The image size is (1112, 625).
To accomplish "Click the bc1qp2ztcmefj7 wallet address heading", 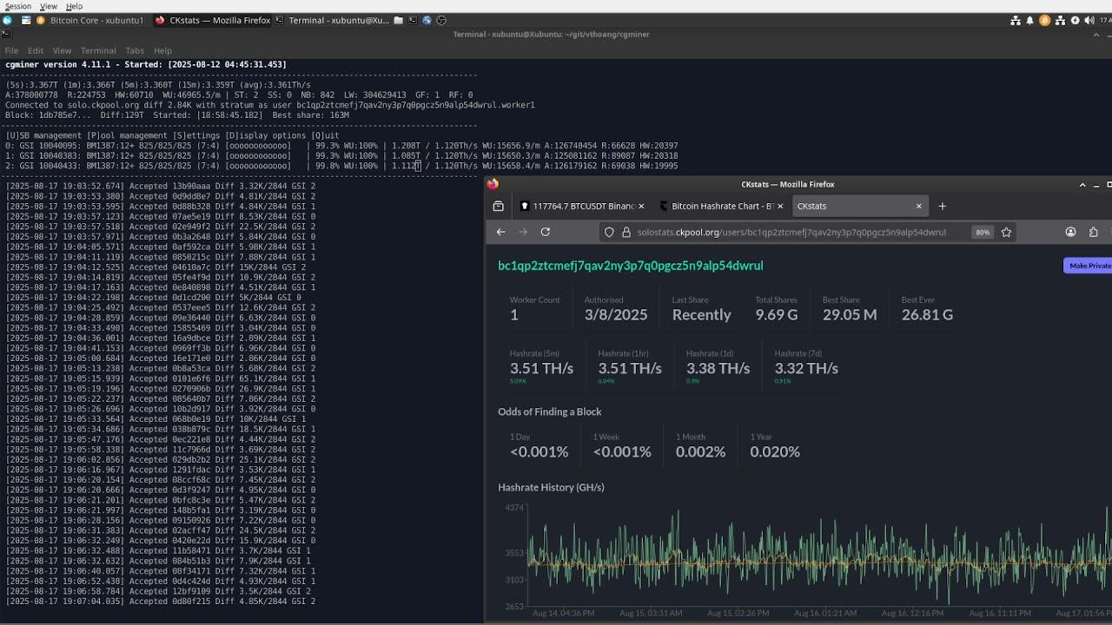I will click(631, 266).
